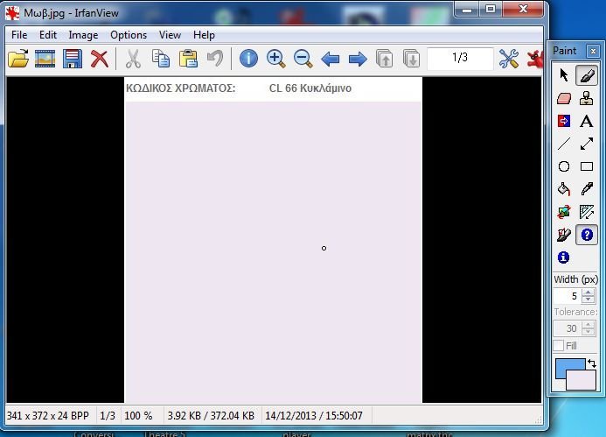
Task: Select the paint bucket flood fill tool
Action: 564,189
